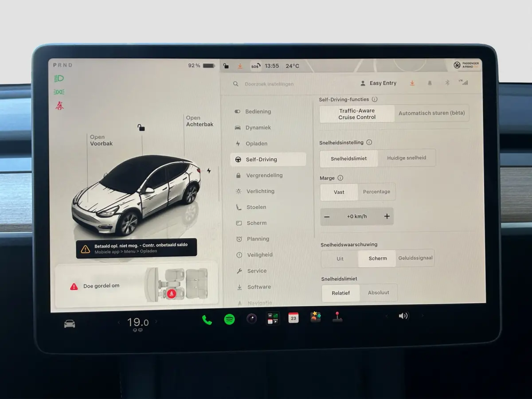
Task: Open the green Phone app icon
Action: [207, 320]
